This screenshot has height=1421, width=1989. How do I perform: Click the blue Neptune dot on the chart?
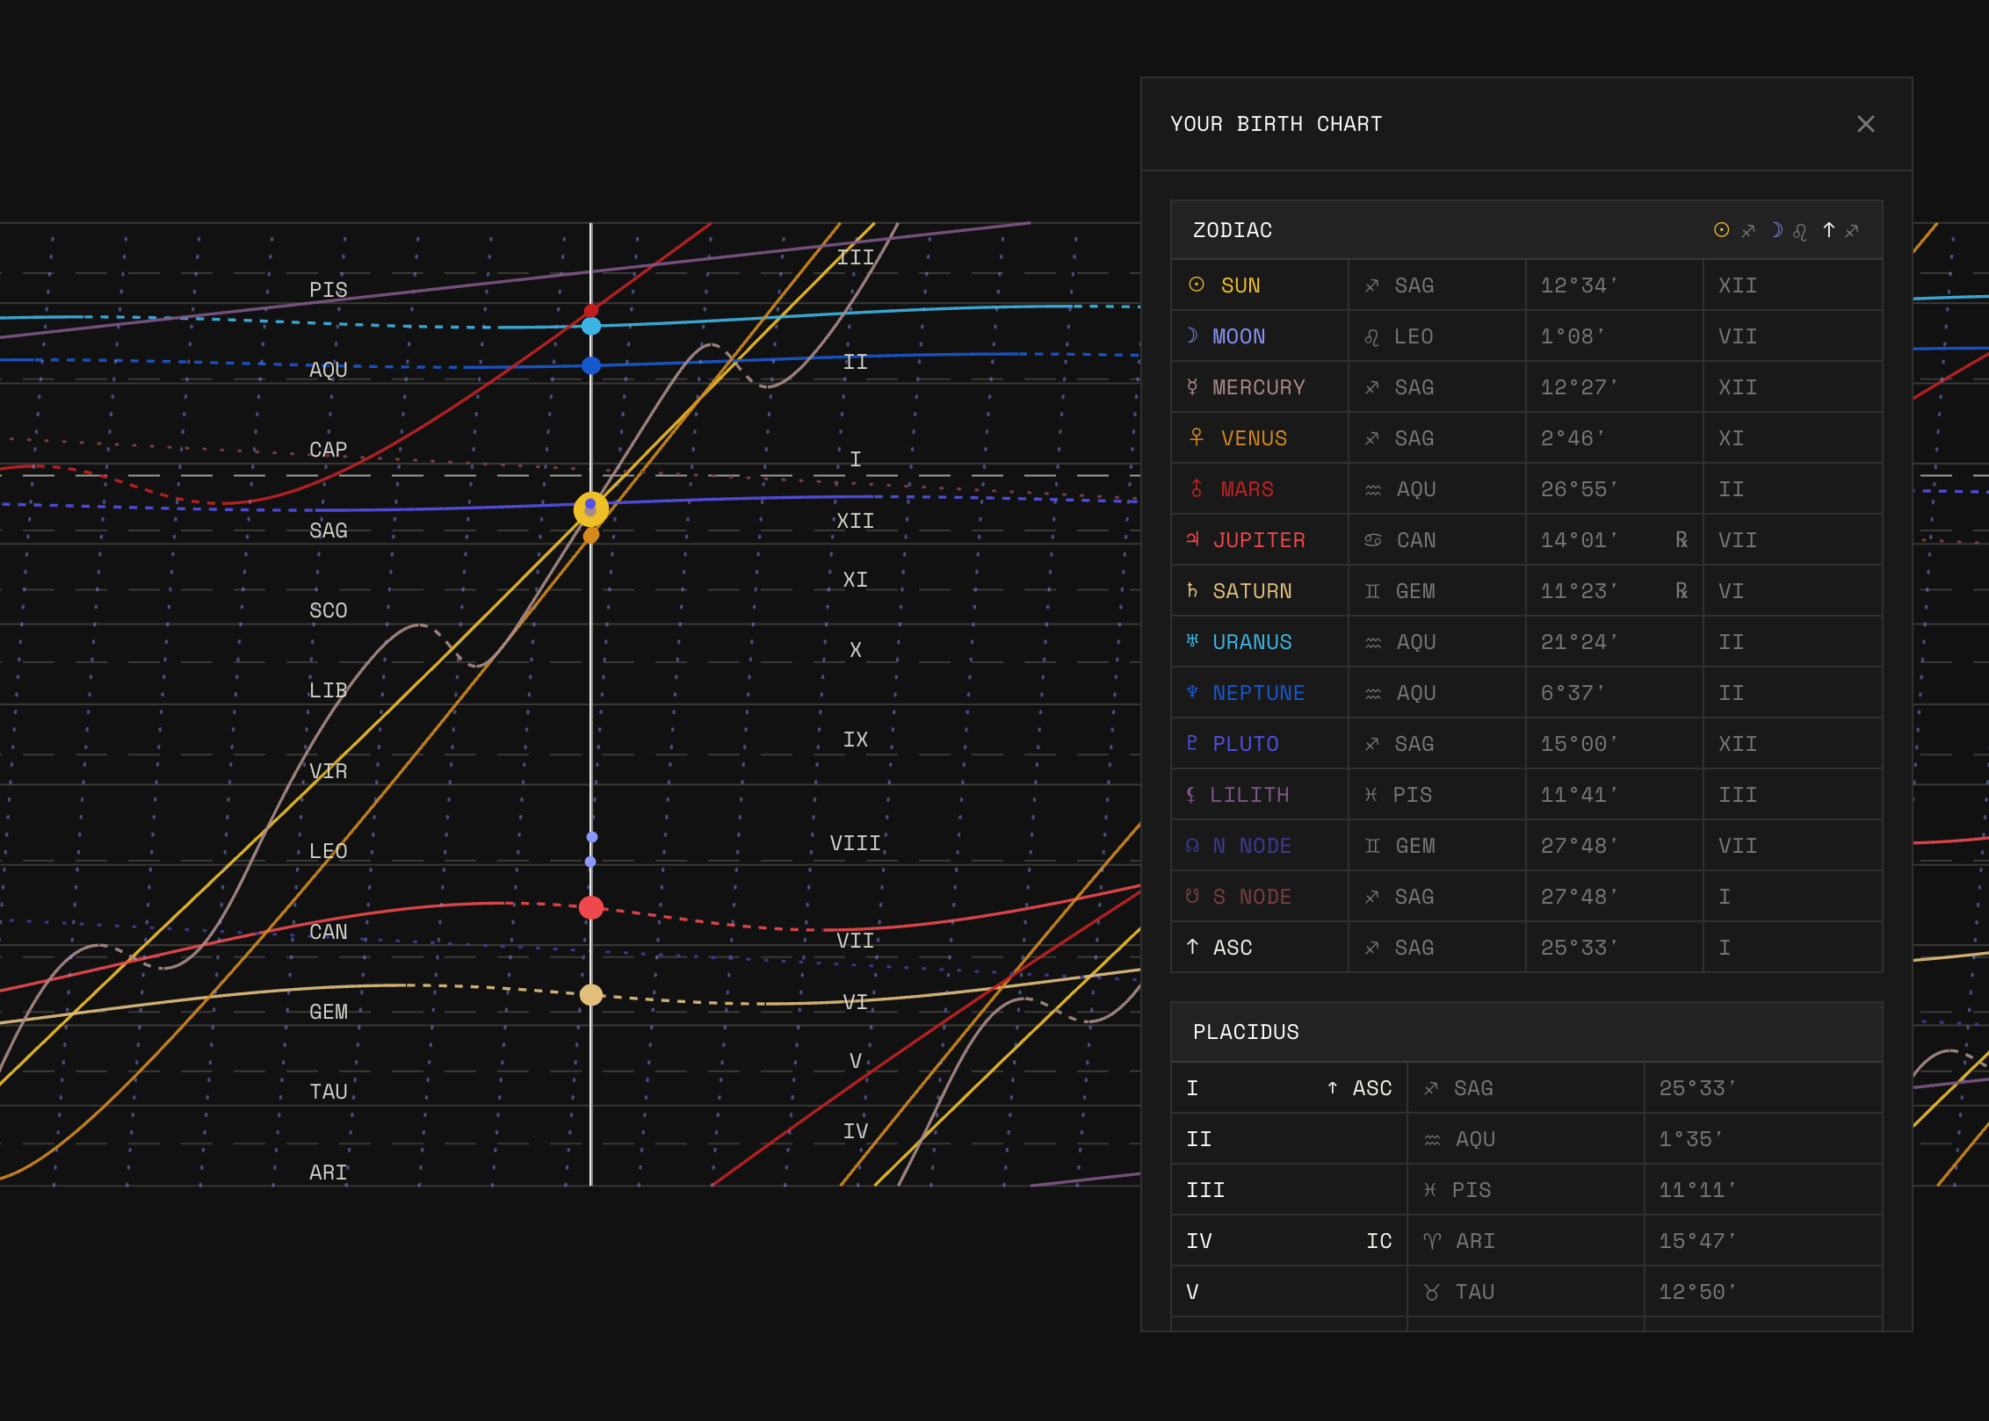click(591, 365)
